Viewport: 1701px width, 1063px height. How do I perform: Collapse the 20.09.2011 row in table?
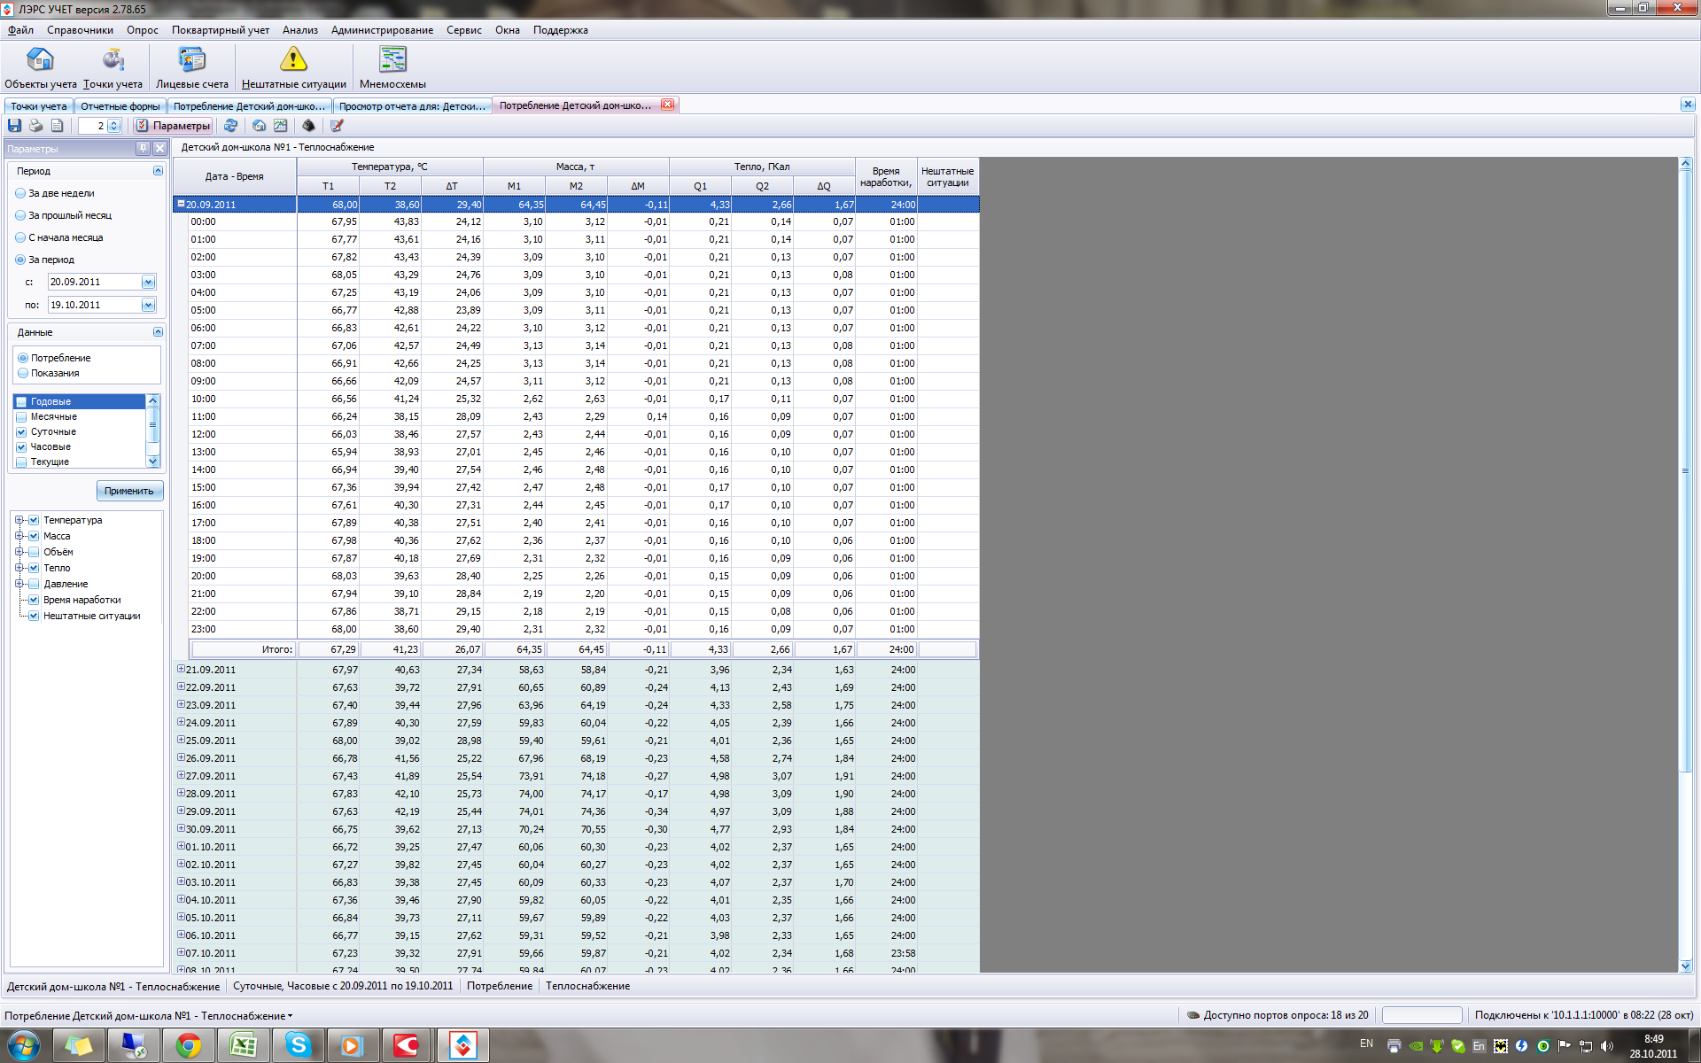tap(181, 204)
